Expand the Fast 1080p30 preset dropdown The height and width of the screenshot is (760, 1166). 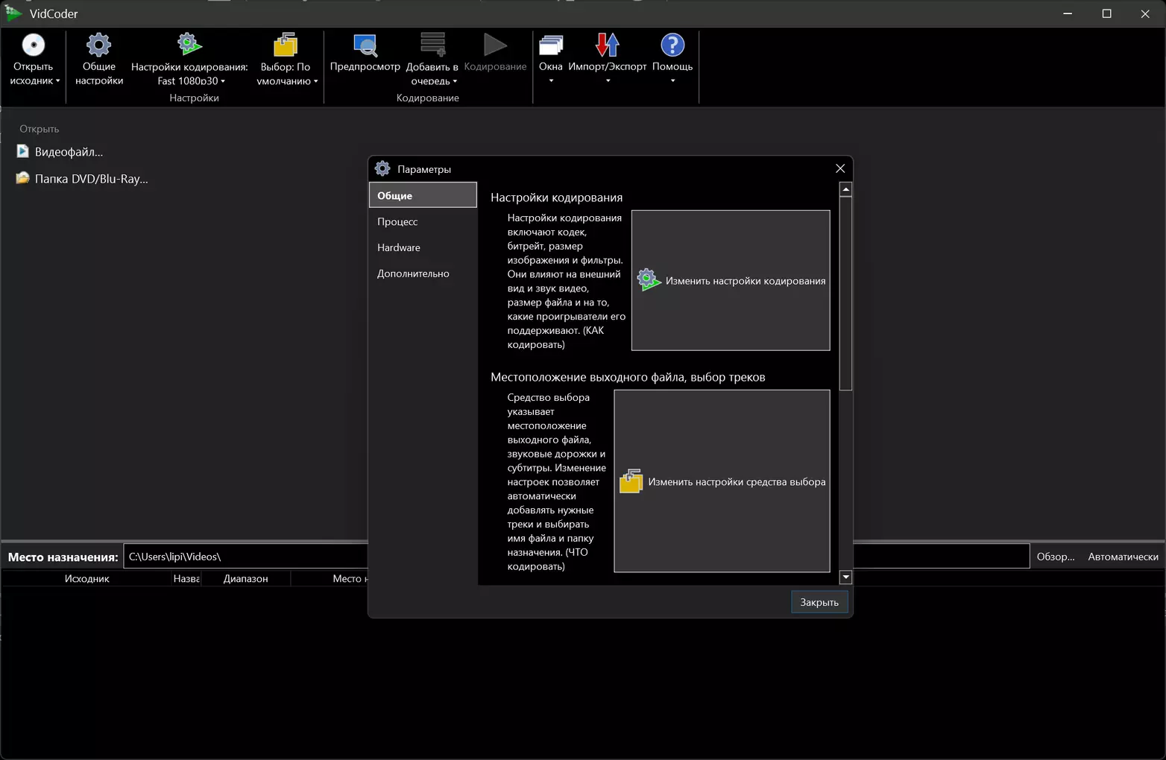click(x=223, y=81)
